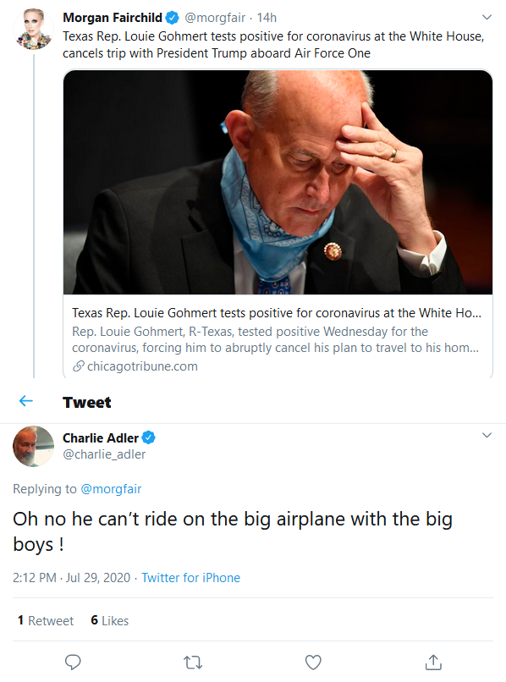
Task: Click the retweet arrows icon
Action: [x=193, y=663]
